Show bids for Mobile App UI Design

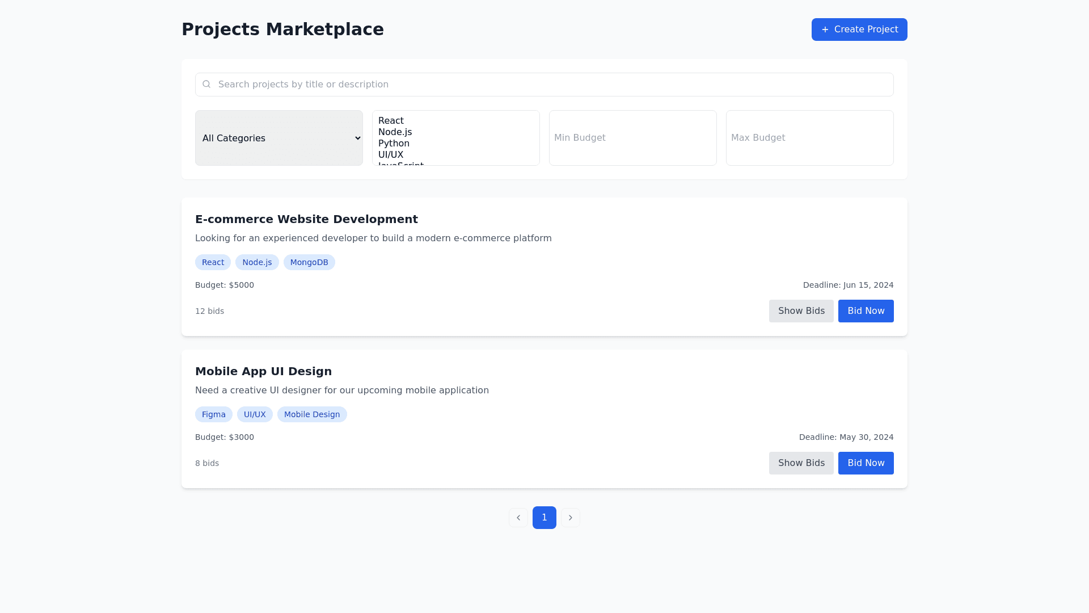pos(801,463)
